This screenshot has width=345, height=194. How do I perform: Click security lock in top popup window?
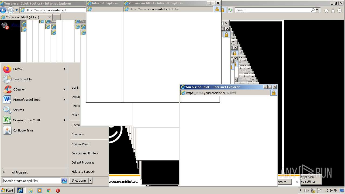click(217, 9)
